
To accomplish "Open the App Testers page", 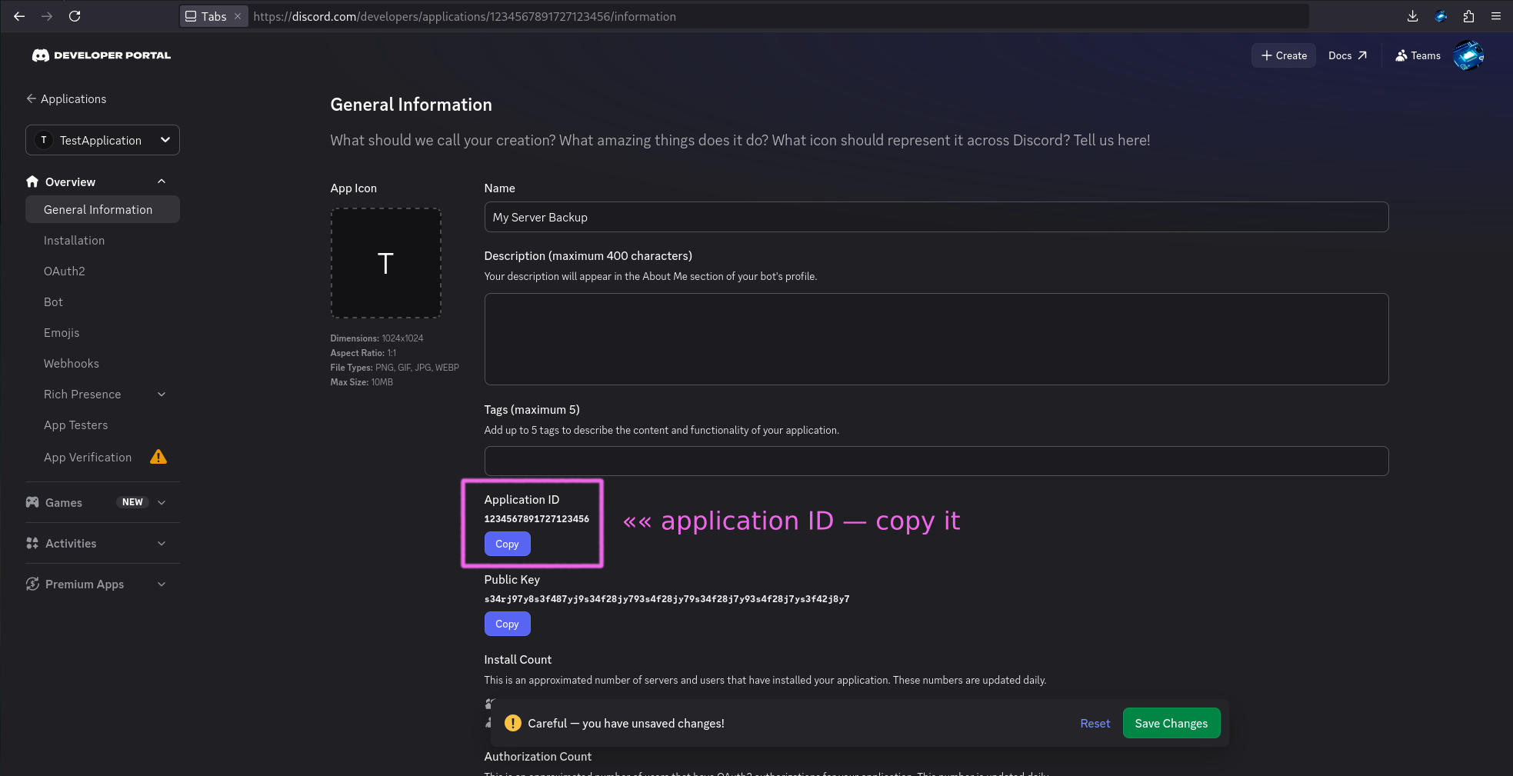I will tap(75, 425).
